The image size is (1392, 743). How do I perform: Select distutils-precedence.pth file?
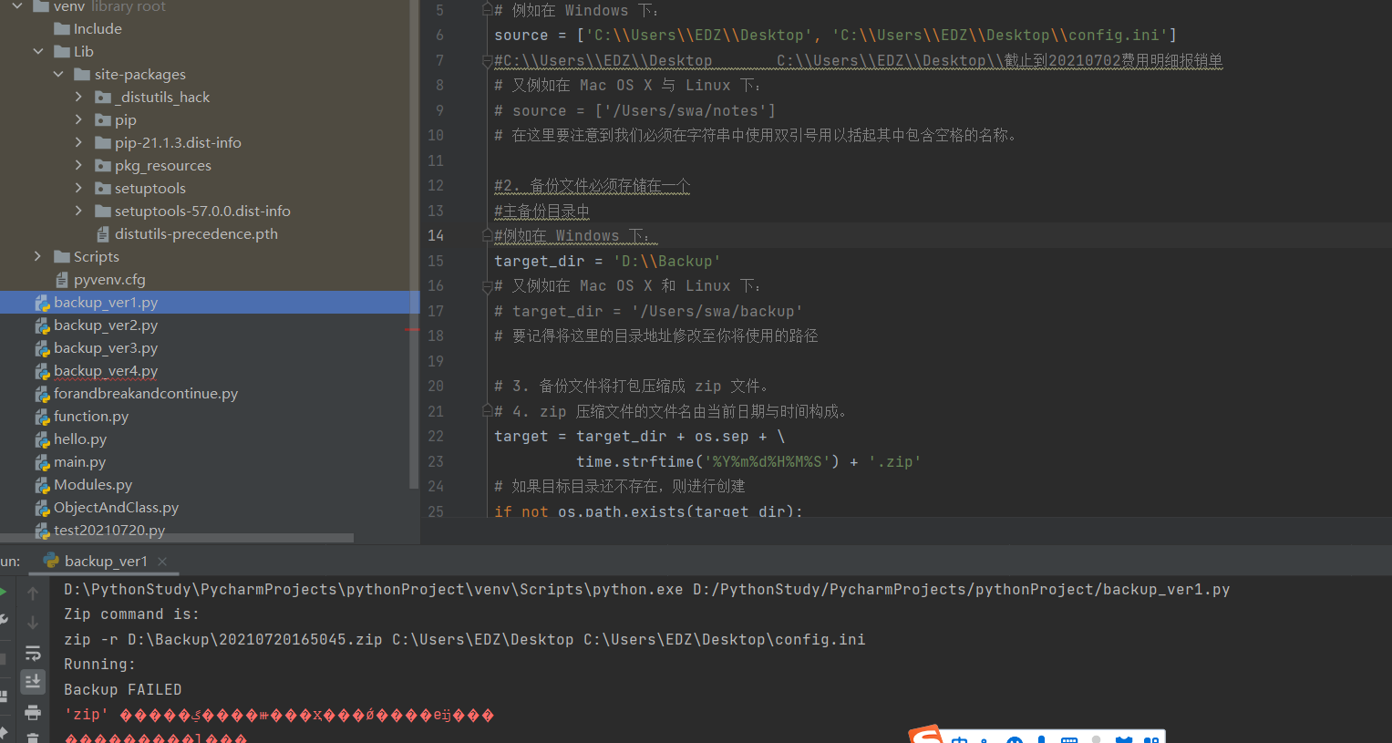coord(196,233)
